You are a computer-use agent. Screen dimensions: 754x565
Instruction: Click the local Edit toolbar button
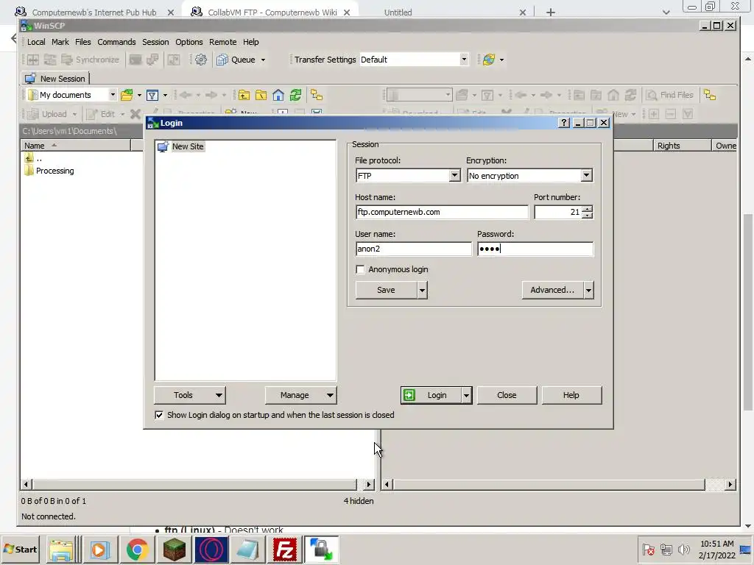pos(102,114)
